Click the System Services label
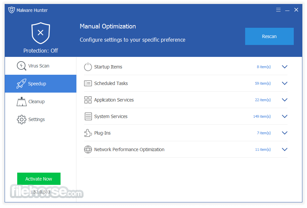This screenshot has height=208, width=307. click(x=111, y=116)
